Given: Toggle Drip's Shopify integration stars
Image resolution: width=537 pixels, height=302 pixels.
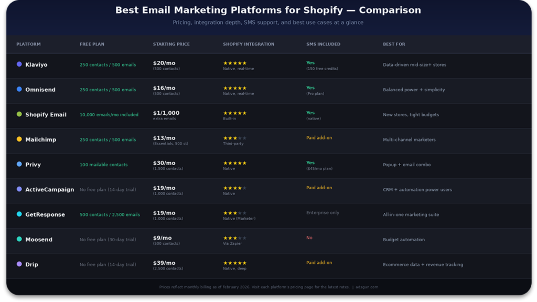Looking at the screenshot, I should point(236,262).
